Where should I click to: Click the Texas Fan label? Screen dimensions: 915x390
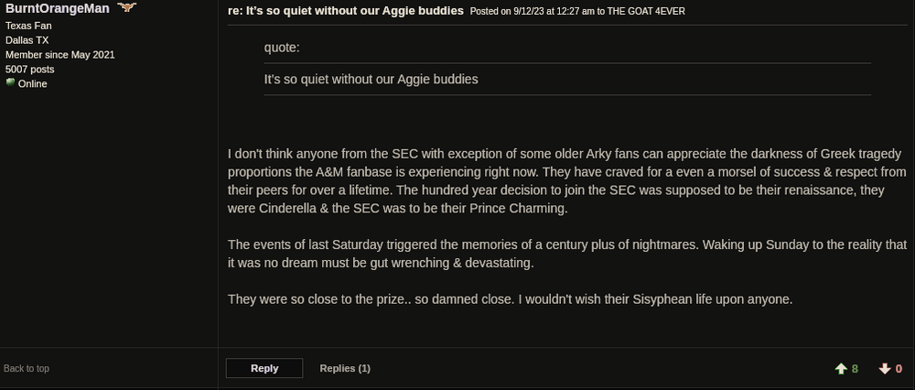coord(28,26)
